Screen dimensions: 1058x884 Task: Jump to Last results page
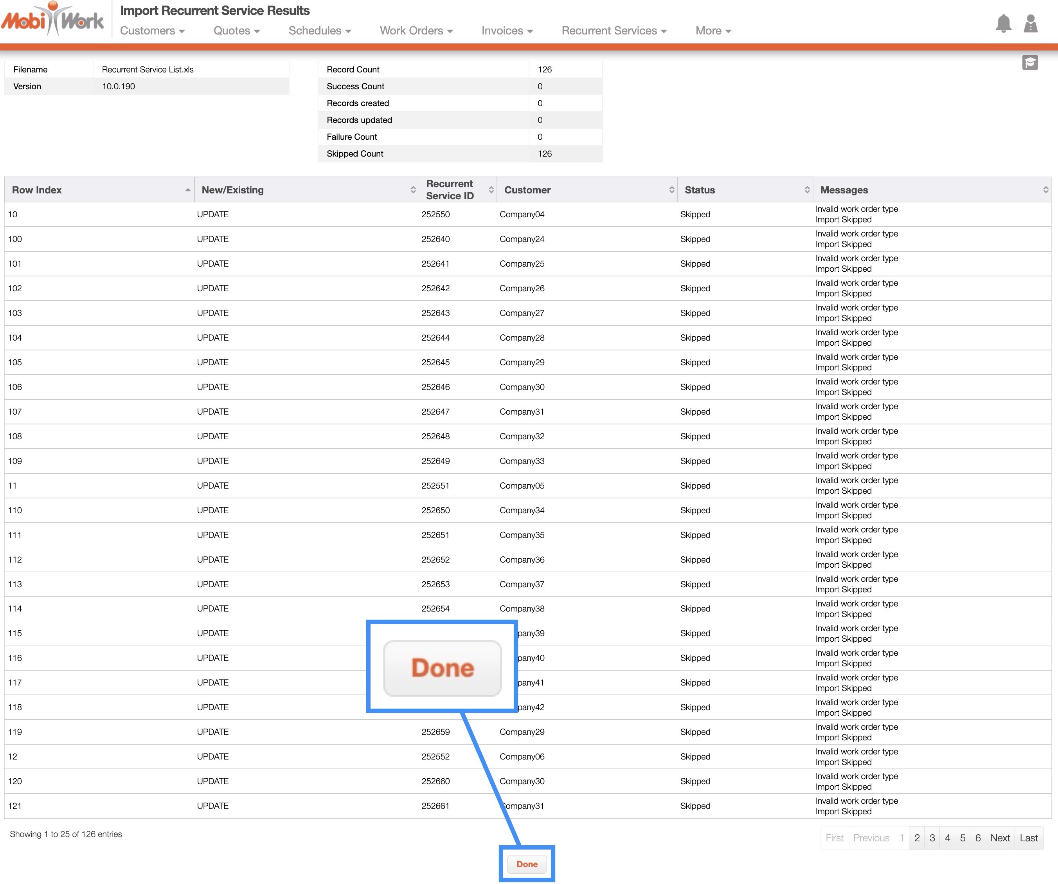pyautogui.click(x=1028, y=838)
